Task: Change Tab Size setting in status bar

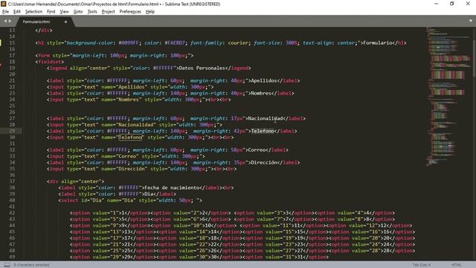Action: point(422,265)
